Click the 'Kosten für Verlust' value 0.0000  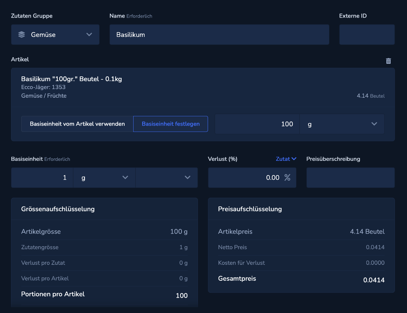click(x=375, y=263)
